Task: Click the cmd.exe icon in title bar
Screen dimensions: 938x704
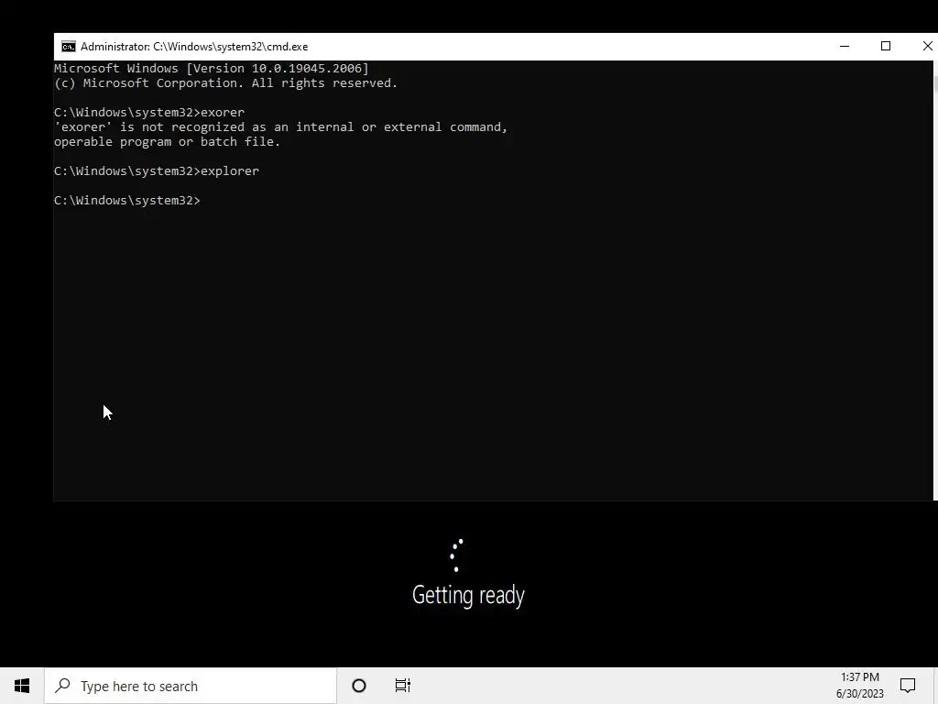Action: (x=68, y=47)
